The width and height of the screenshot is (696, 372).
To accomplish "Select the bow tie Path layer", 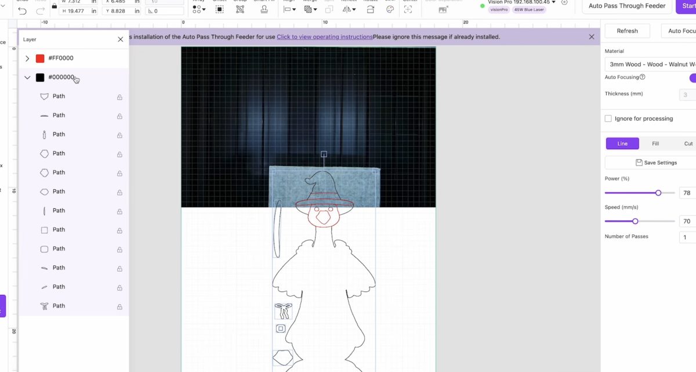I will click(74, 306).
